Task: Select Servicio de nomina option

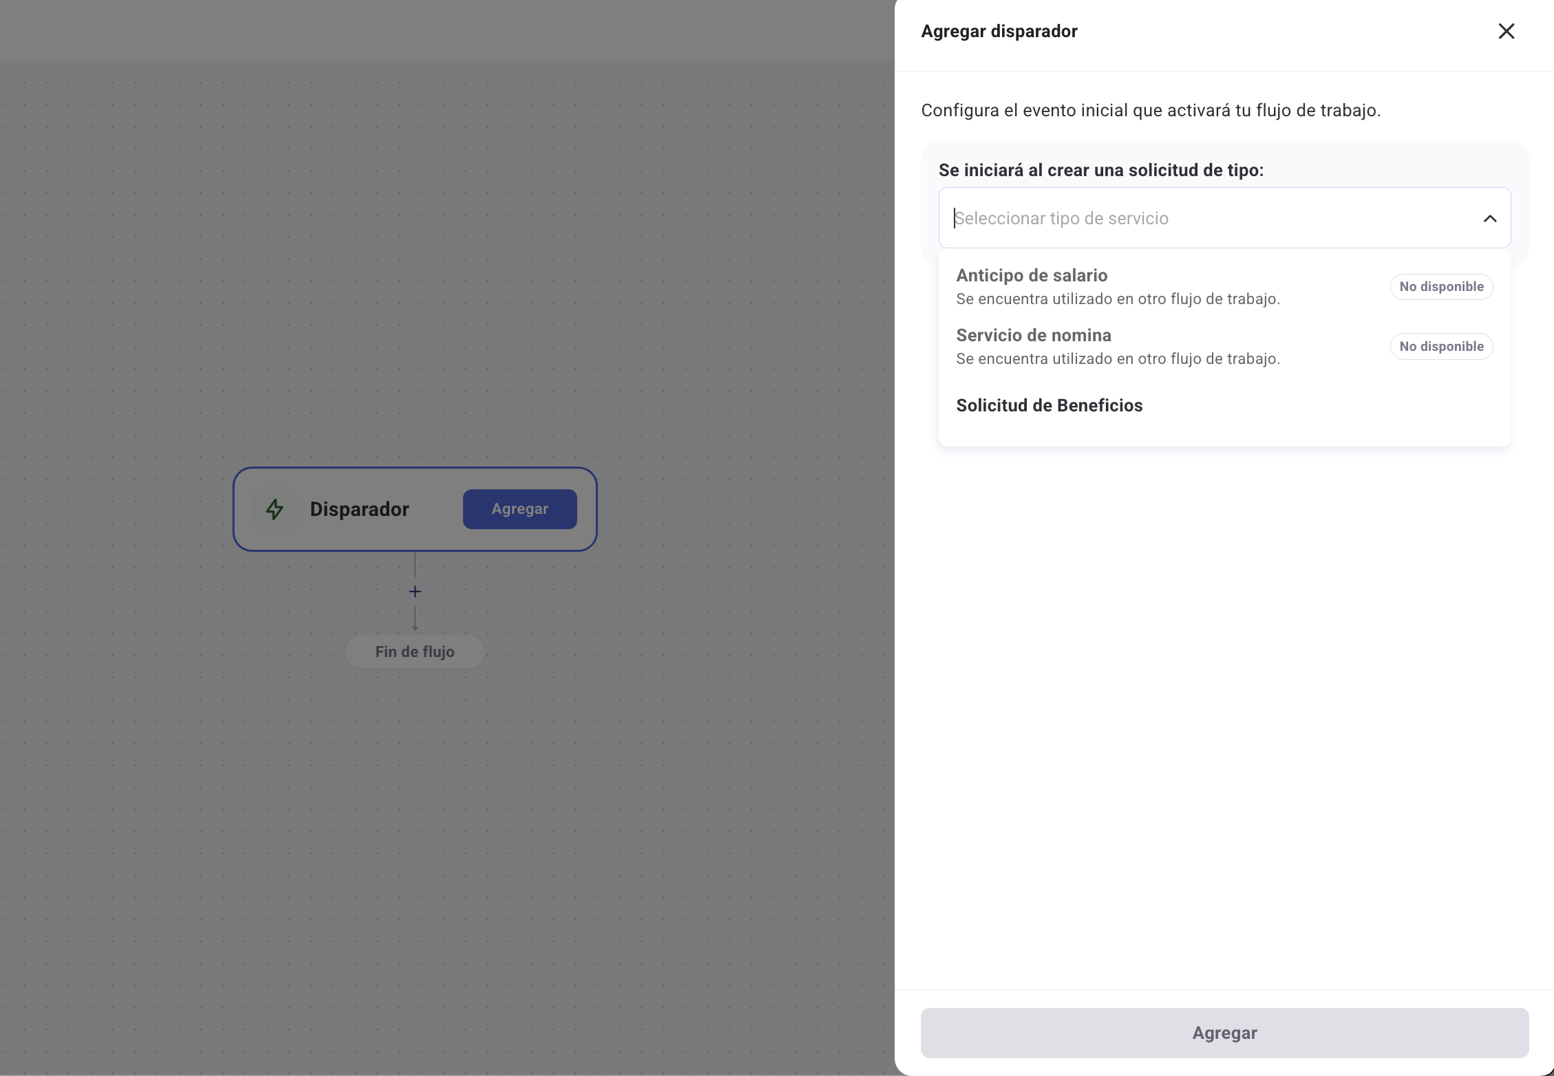Action: [x=1033, y=335]
